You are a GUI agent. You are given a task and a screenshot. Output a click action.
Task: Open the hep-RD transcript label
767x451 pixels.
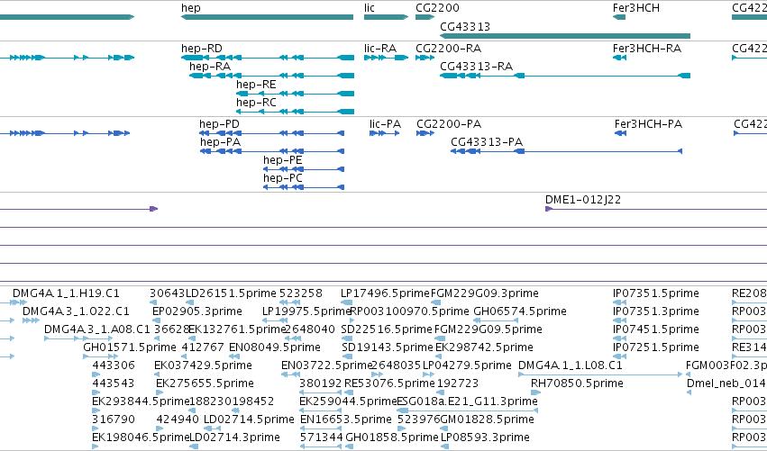tap(202, 49)
